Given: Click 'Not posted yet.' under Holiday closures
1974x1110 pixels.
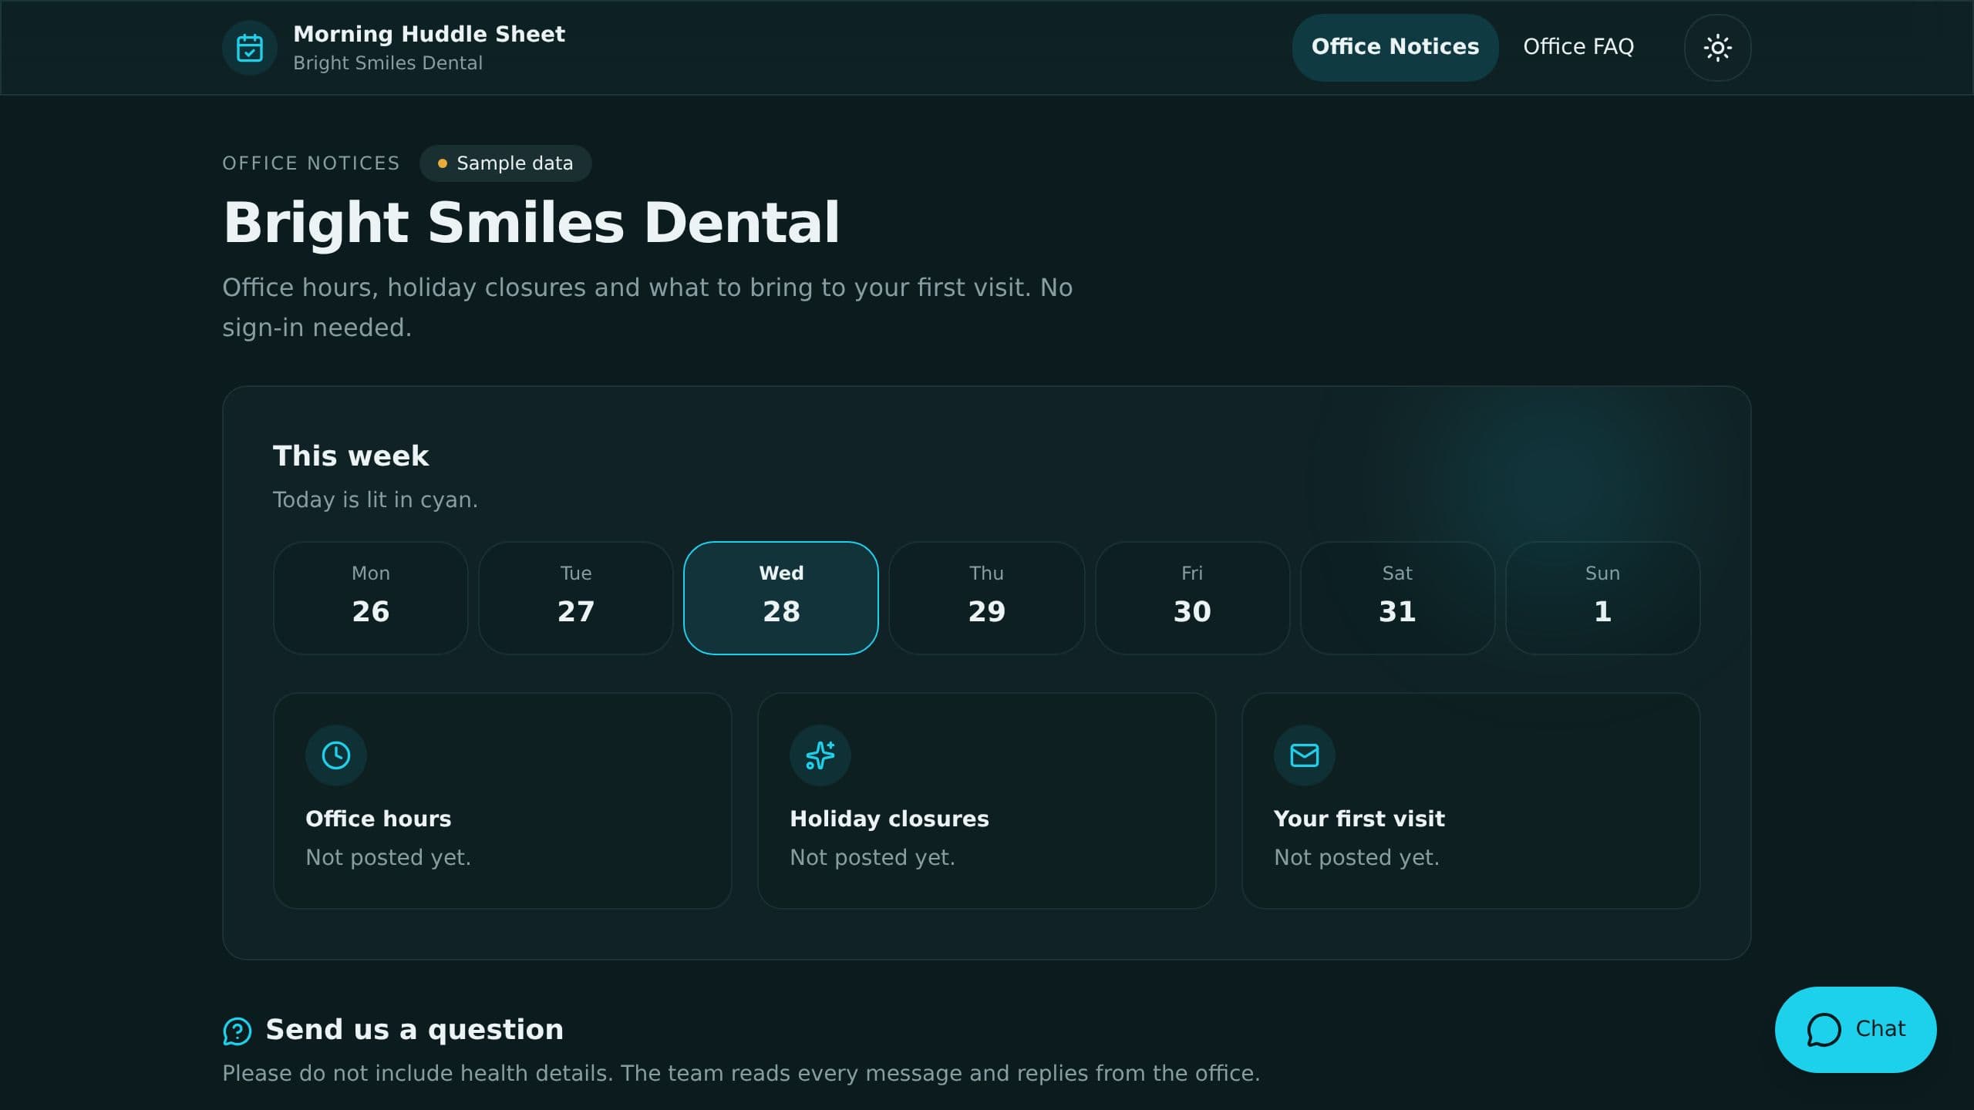Looking at the screenshot, I should [872, 857].
